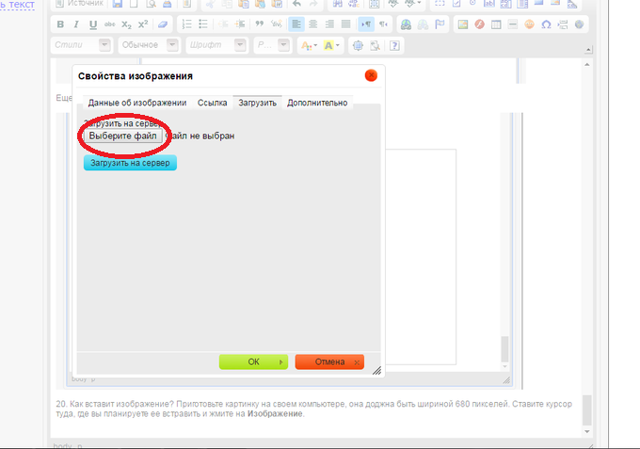Toggle underline formatting

[x=93, y=24]
